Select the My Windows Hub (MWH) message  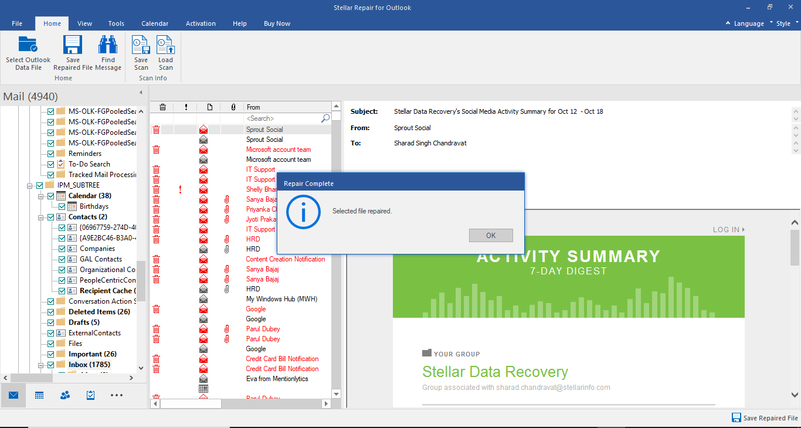(x=281, y=299)
